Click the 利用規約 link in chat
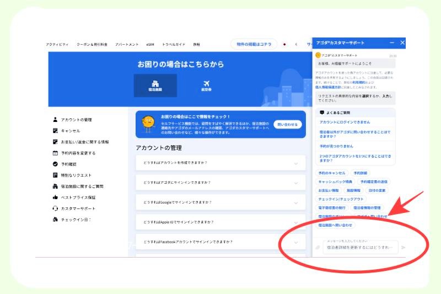The image size is (441, 294). (359, 82)
